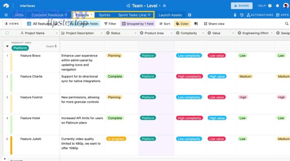Toggle the Views sidebar

point(12,24)
